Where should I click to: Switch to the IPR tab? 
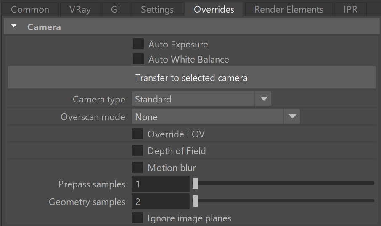coord(350,9)
